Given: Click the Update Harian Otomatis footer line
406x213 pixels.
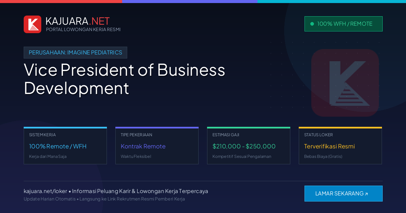Looking at the screenshot, I should click(104, 199).
